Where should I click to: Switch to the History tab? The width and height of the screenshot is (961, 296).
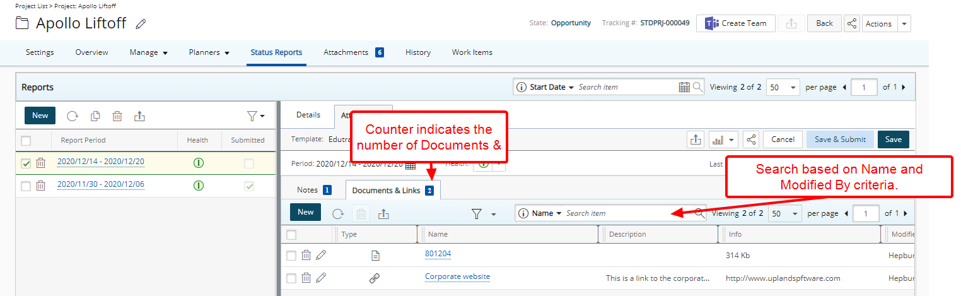pos(418,52)
